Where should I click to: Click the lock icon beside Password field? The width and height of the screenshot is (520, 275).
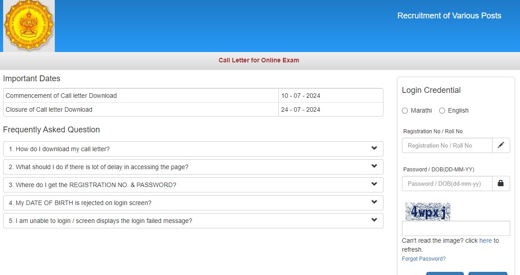coord(501,183)
